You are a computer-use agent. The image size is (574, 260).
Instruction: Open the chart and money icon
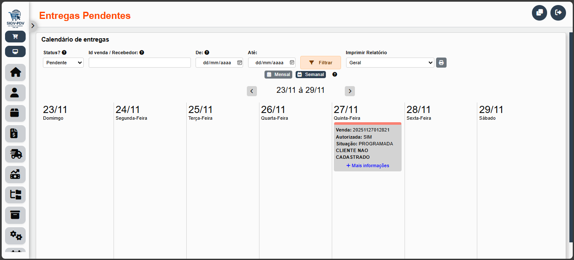pyautogui.click(x=15, y=174)
